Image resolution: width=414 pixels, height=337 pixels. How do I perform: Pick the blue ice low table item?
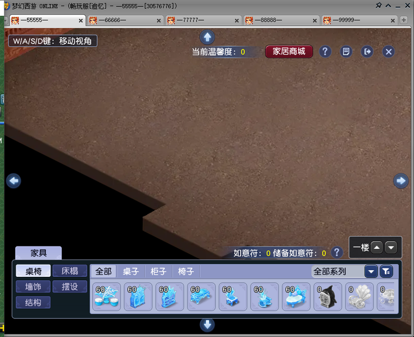point(201,297)
